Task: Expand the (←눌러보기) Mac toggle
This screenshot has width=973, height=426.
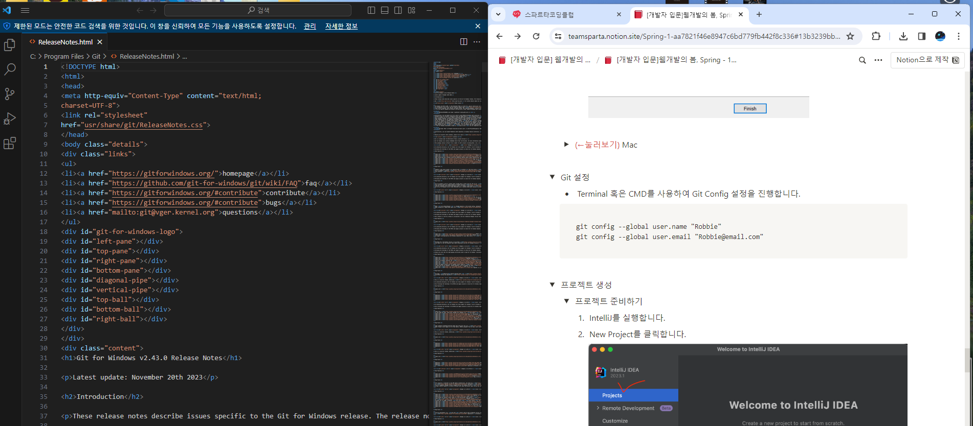Action: (x=566, y=145)
